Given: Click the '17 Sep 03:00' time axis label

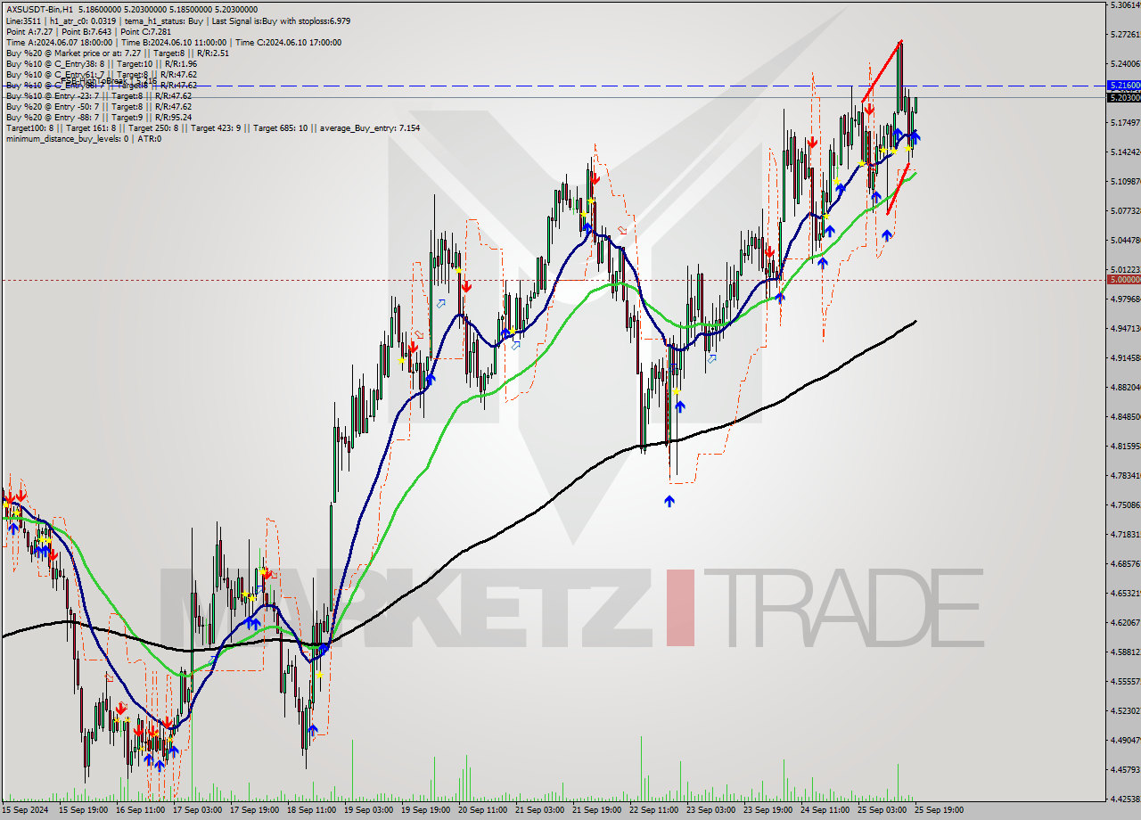Looking at the screenshot, I should point(198,809).
